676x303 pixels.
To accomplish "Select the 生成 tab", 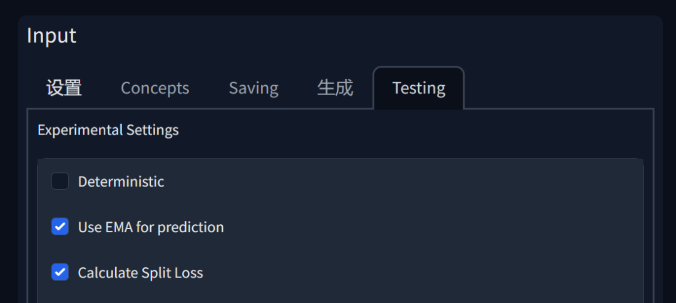I will point(335,88).
